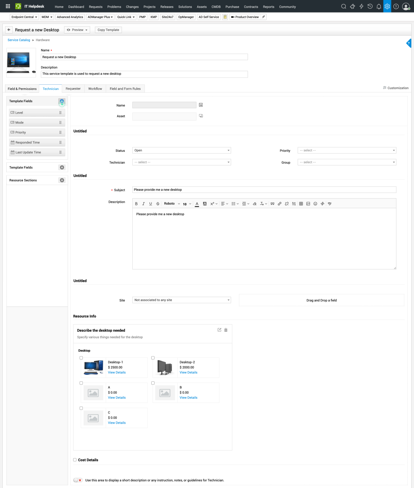Click the Copy Template button
This screenshot has height=488, width=414.
[108, 30]
